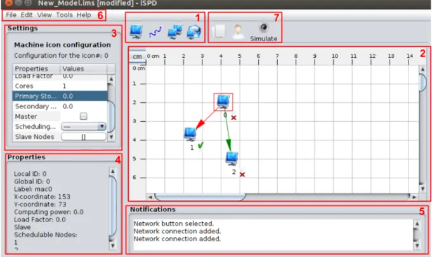Click settings table scroll up arrow
Viewport: 432px width, 257px height.
click(111, 79)
